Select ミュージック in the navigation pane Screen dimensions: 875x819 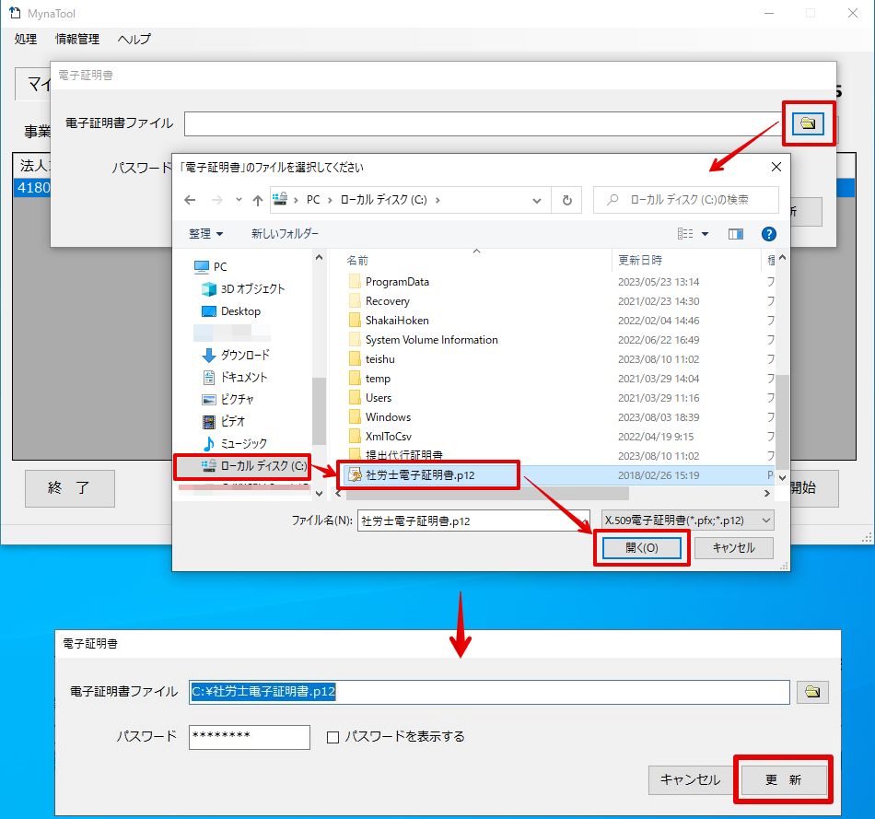point(243,443)
